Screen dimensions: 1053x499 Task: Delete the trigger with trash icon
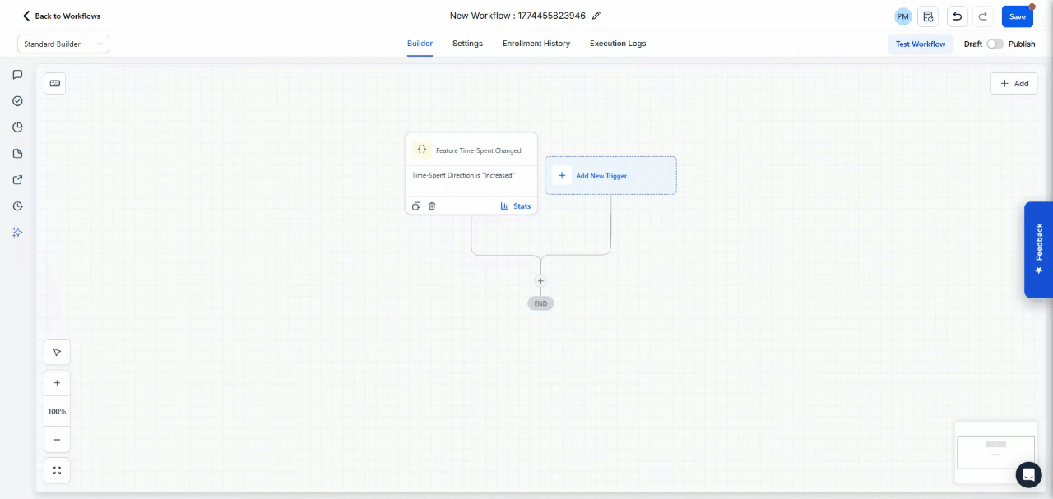pyautogui.click(x=432, y=206)
